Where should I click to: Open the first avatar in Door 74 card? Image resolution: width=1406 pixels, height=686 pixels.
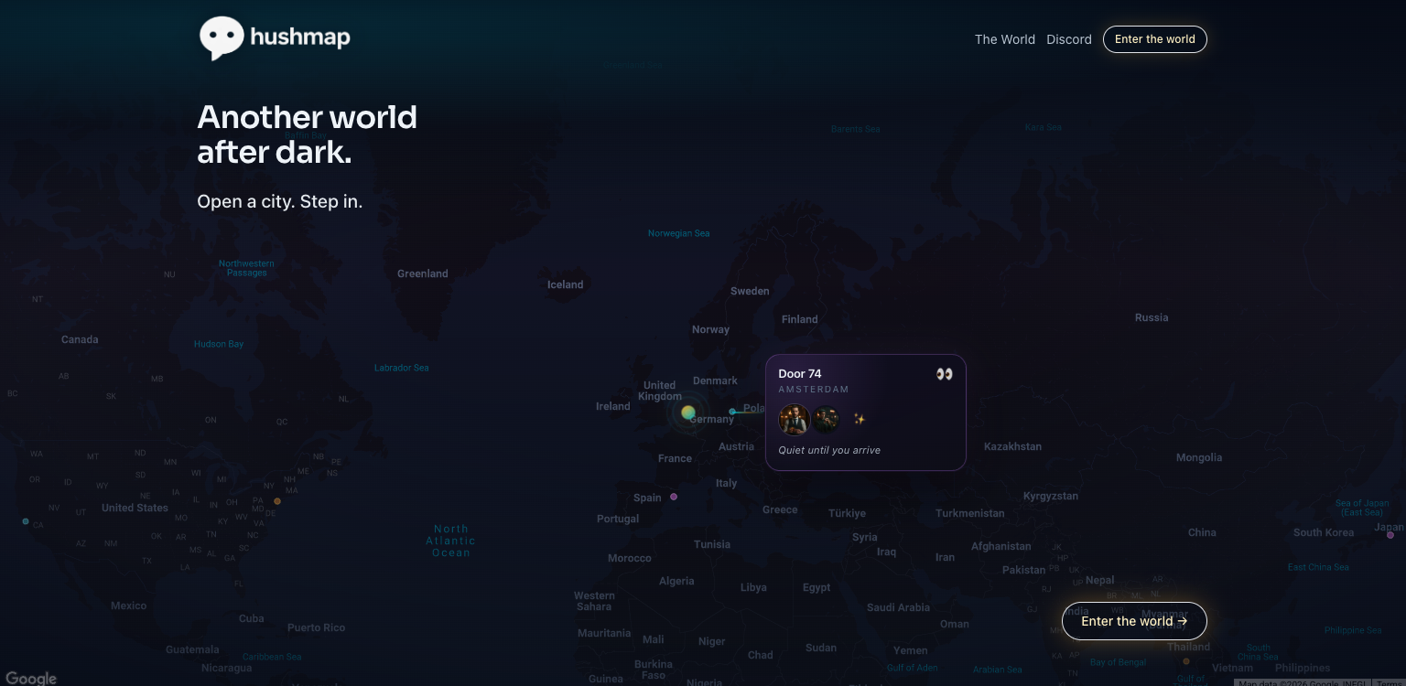click(x=794, y=419)
